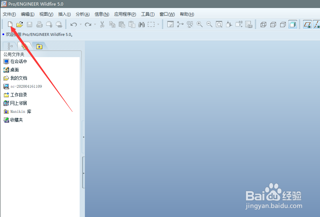Open the saved view list icon

click(x=239, y=24)
